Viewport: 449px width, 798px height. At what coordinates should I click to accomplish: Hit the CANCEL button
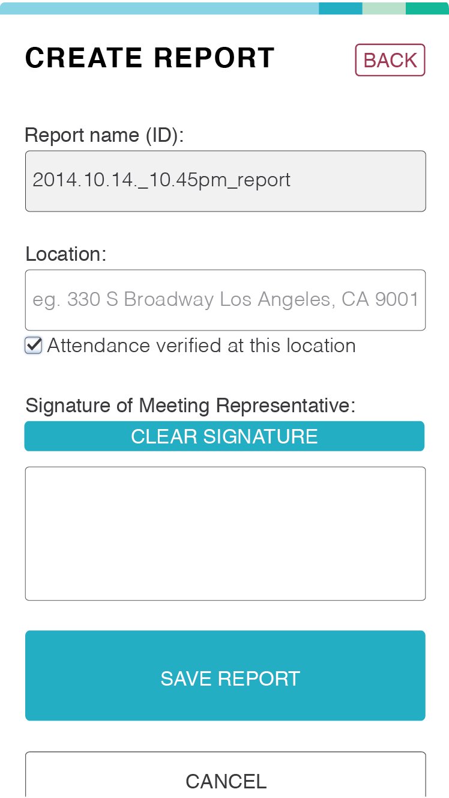coord(226,780)
